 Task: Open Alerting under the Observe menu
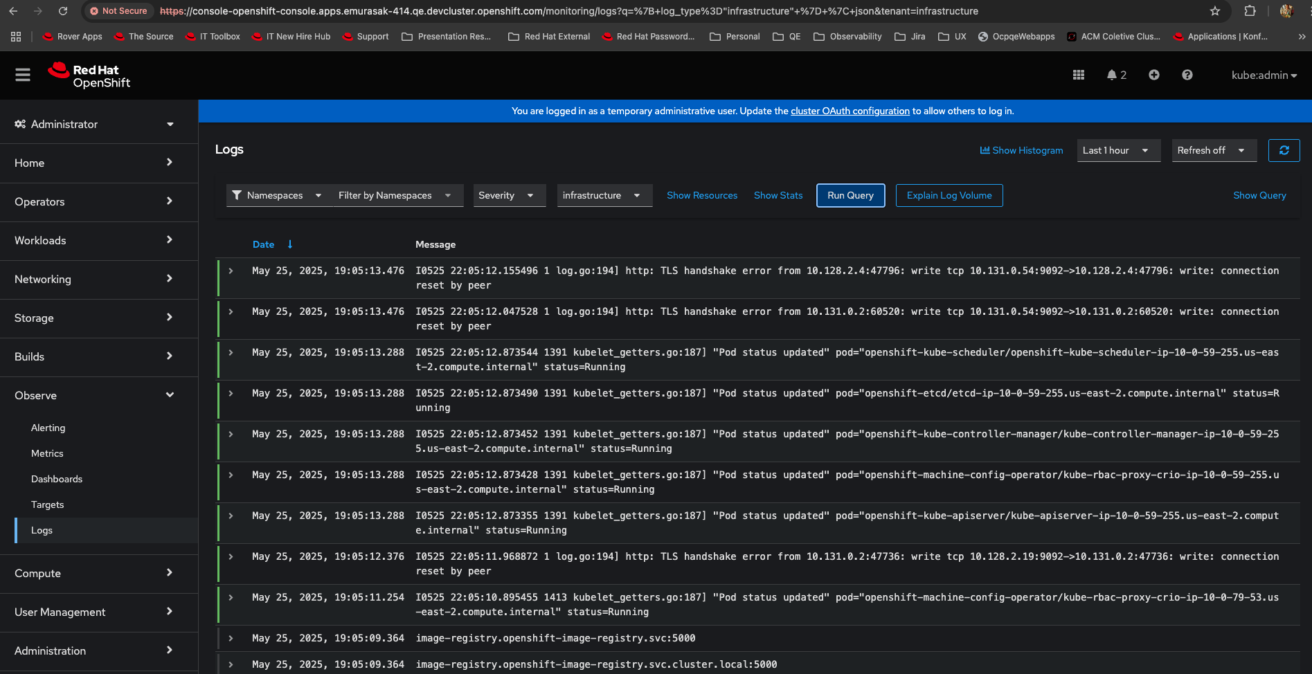tap(48, 428)
